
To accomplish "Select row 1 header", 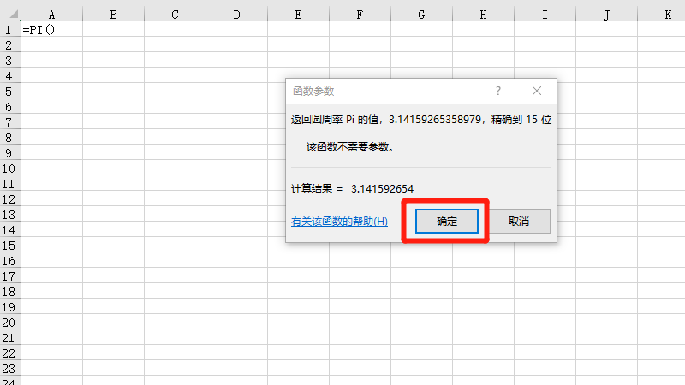I will (x=9, y=30).
